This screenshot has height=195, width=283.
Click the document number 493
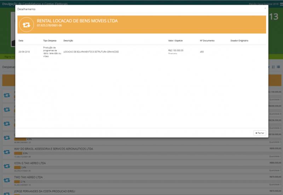202,52
